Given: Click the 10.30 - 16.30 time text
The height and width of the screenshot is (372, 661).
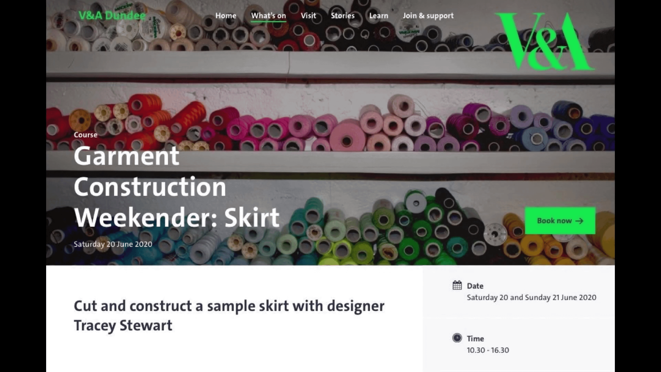Looking at the screenshot, I should [x=488, y=350].
